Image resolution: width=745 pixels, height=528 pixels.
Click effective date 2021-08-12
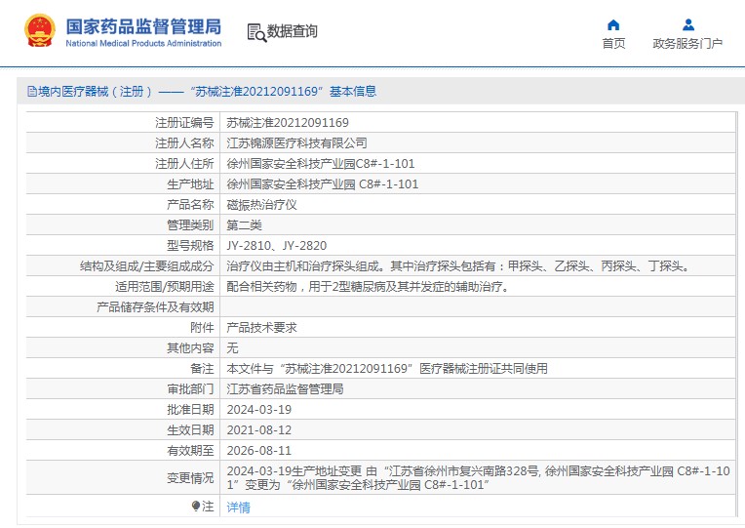[x=259, y=429]
